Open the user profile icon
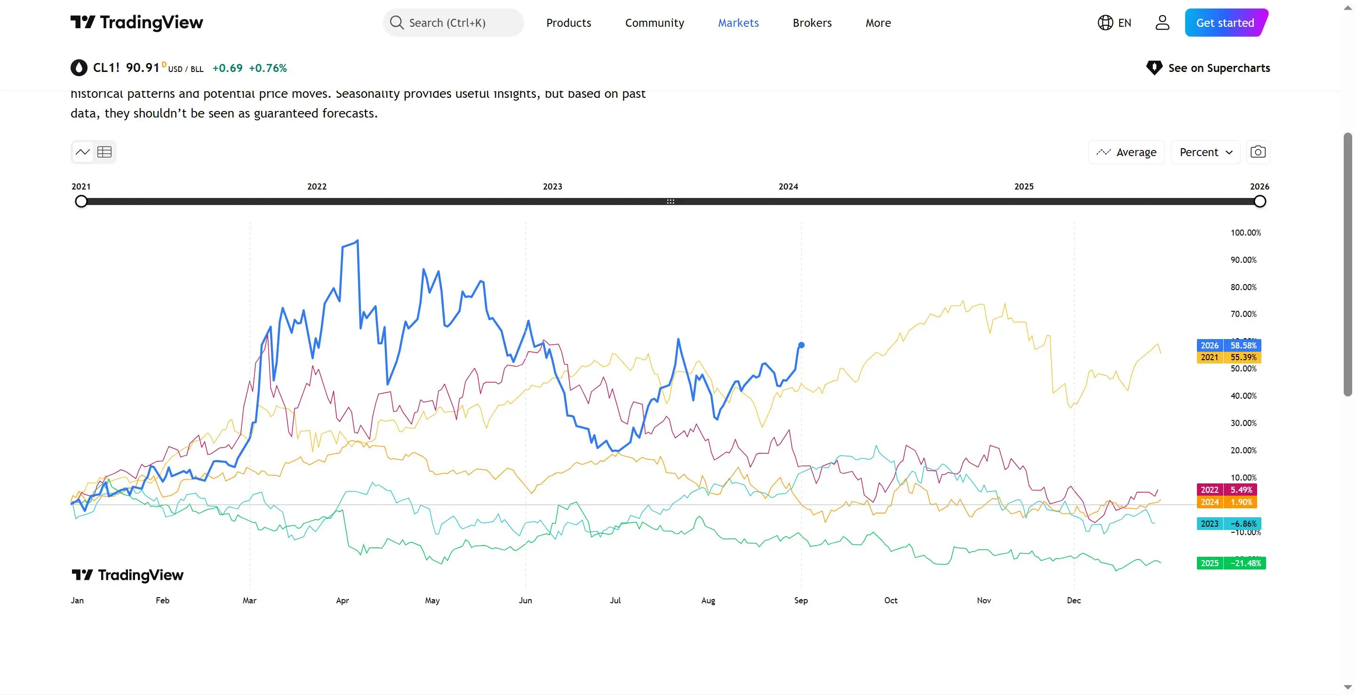This screenshot has width=1355, height=695. (1162, 23)
